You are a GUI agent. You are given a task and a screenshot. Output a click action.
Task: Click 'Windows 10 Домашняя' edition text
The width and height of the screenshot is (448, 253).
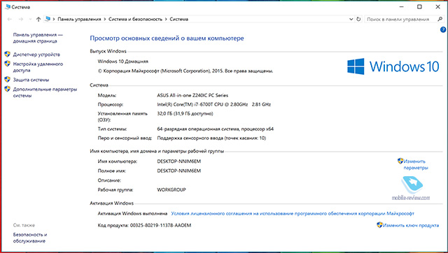123,62
